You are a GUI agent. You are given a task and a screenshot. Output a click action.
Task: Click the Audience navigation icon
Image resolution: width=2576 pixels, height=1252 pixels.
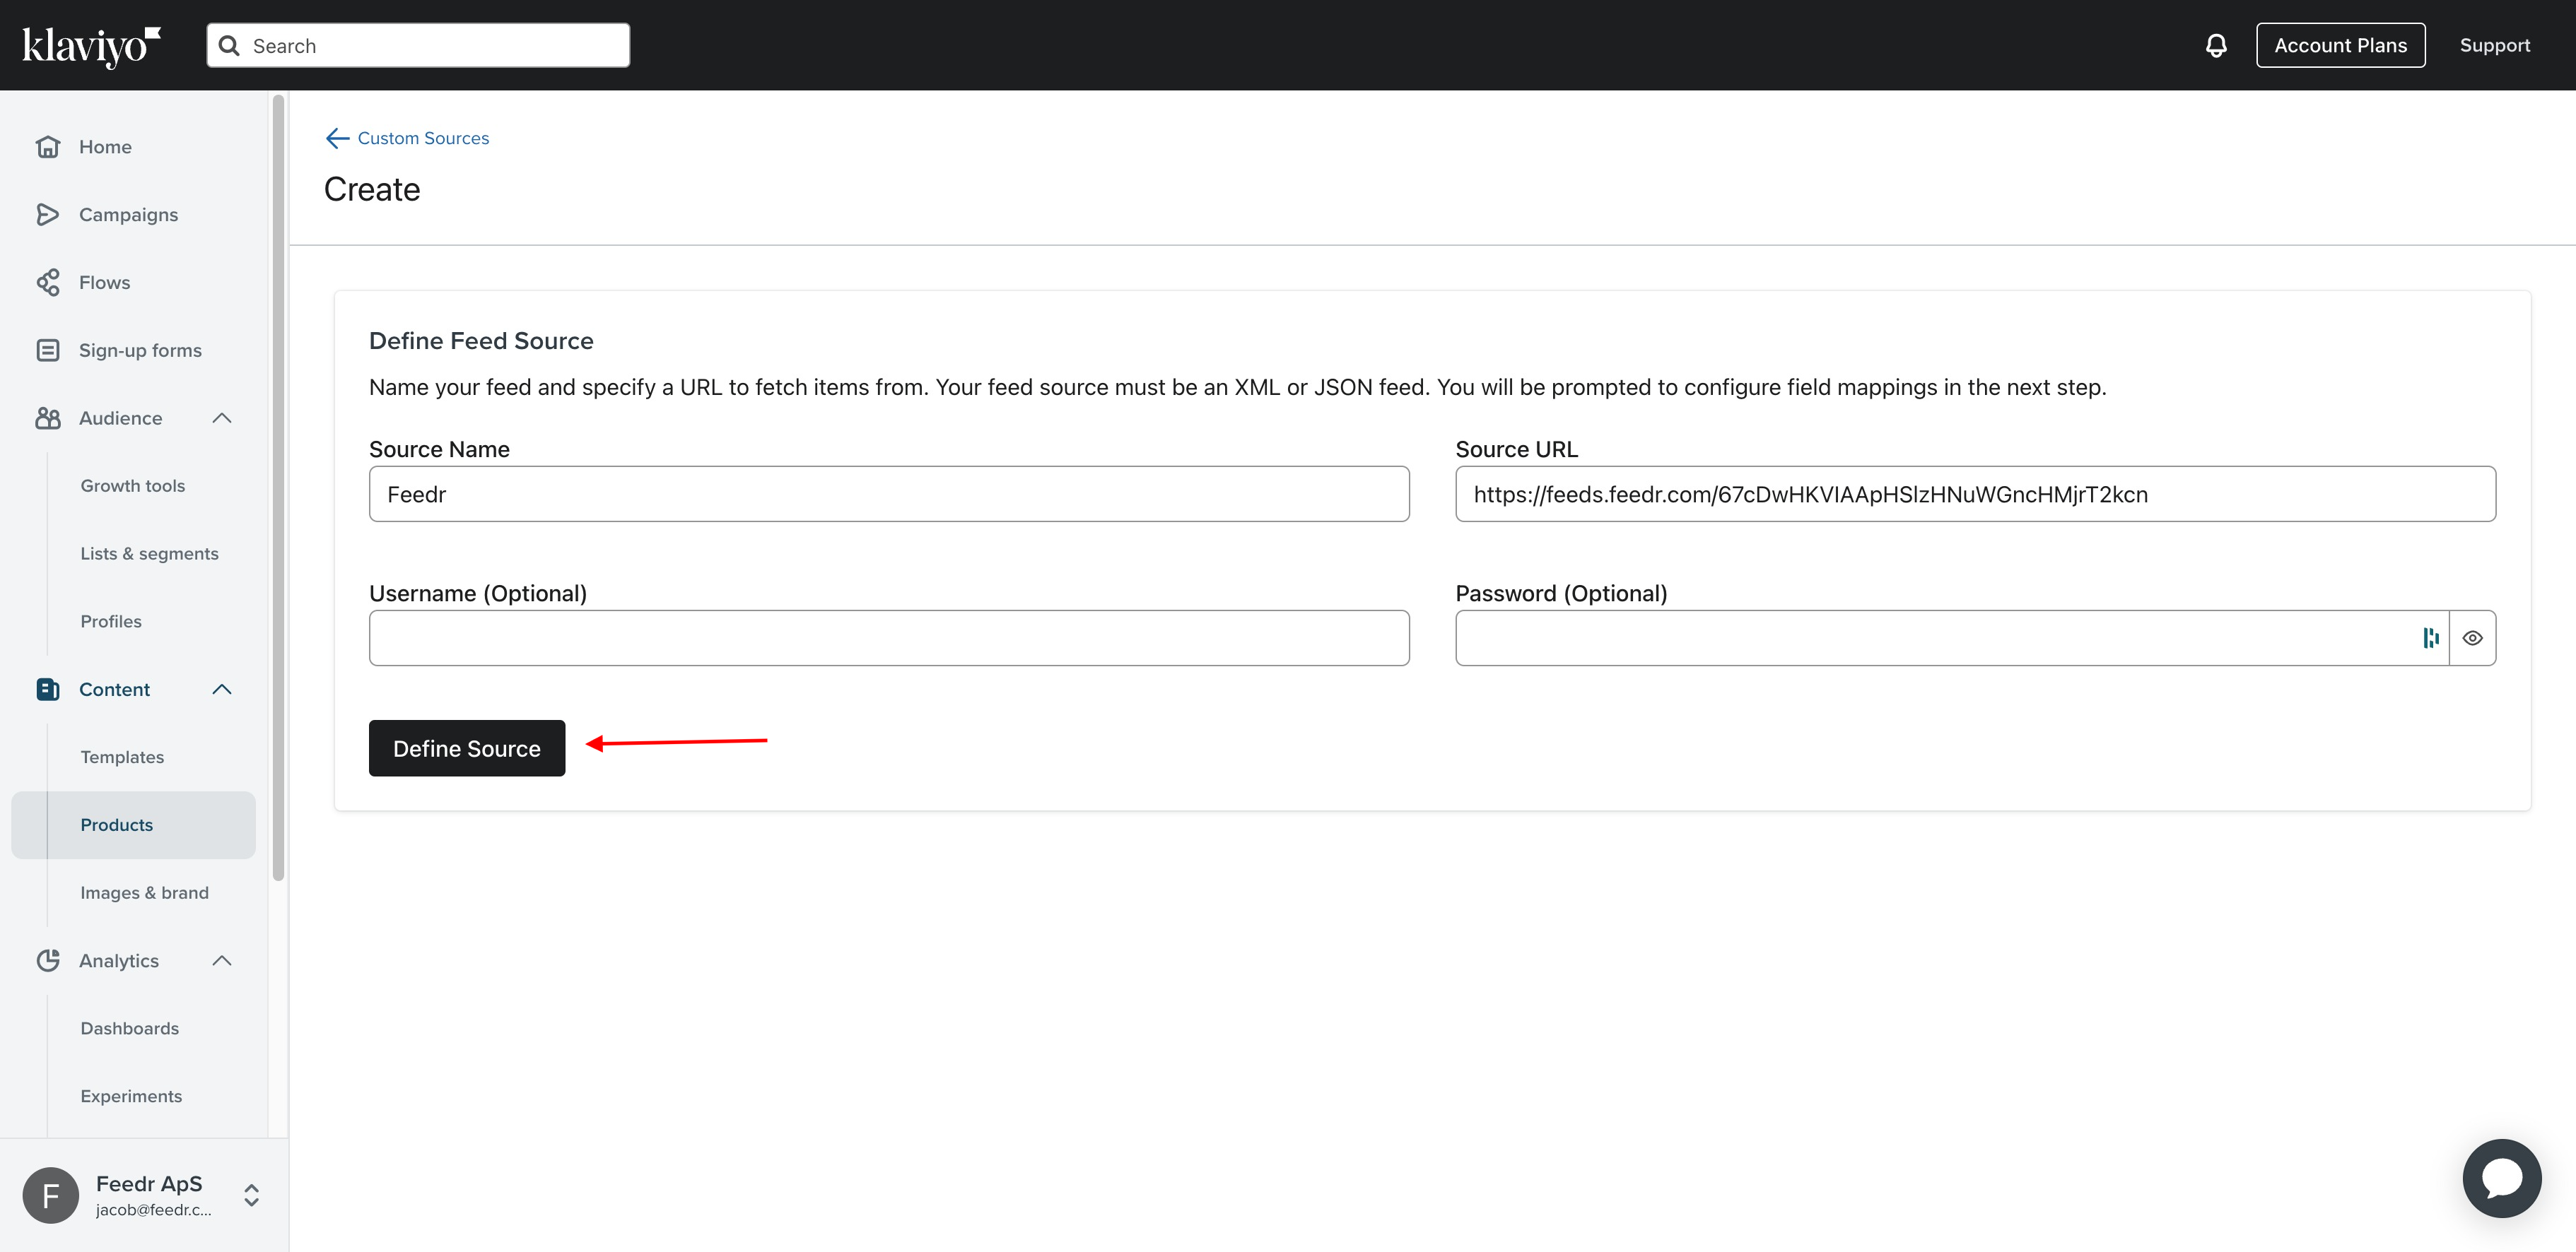click(x=49, y=418)
